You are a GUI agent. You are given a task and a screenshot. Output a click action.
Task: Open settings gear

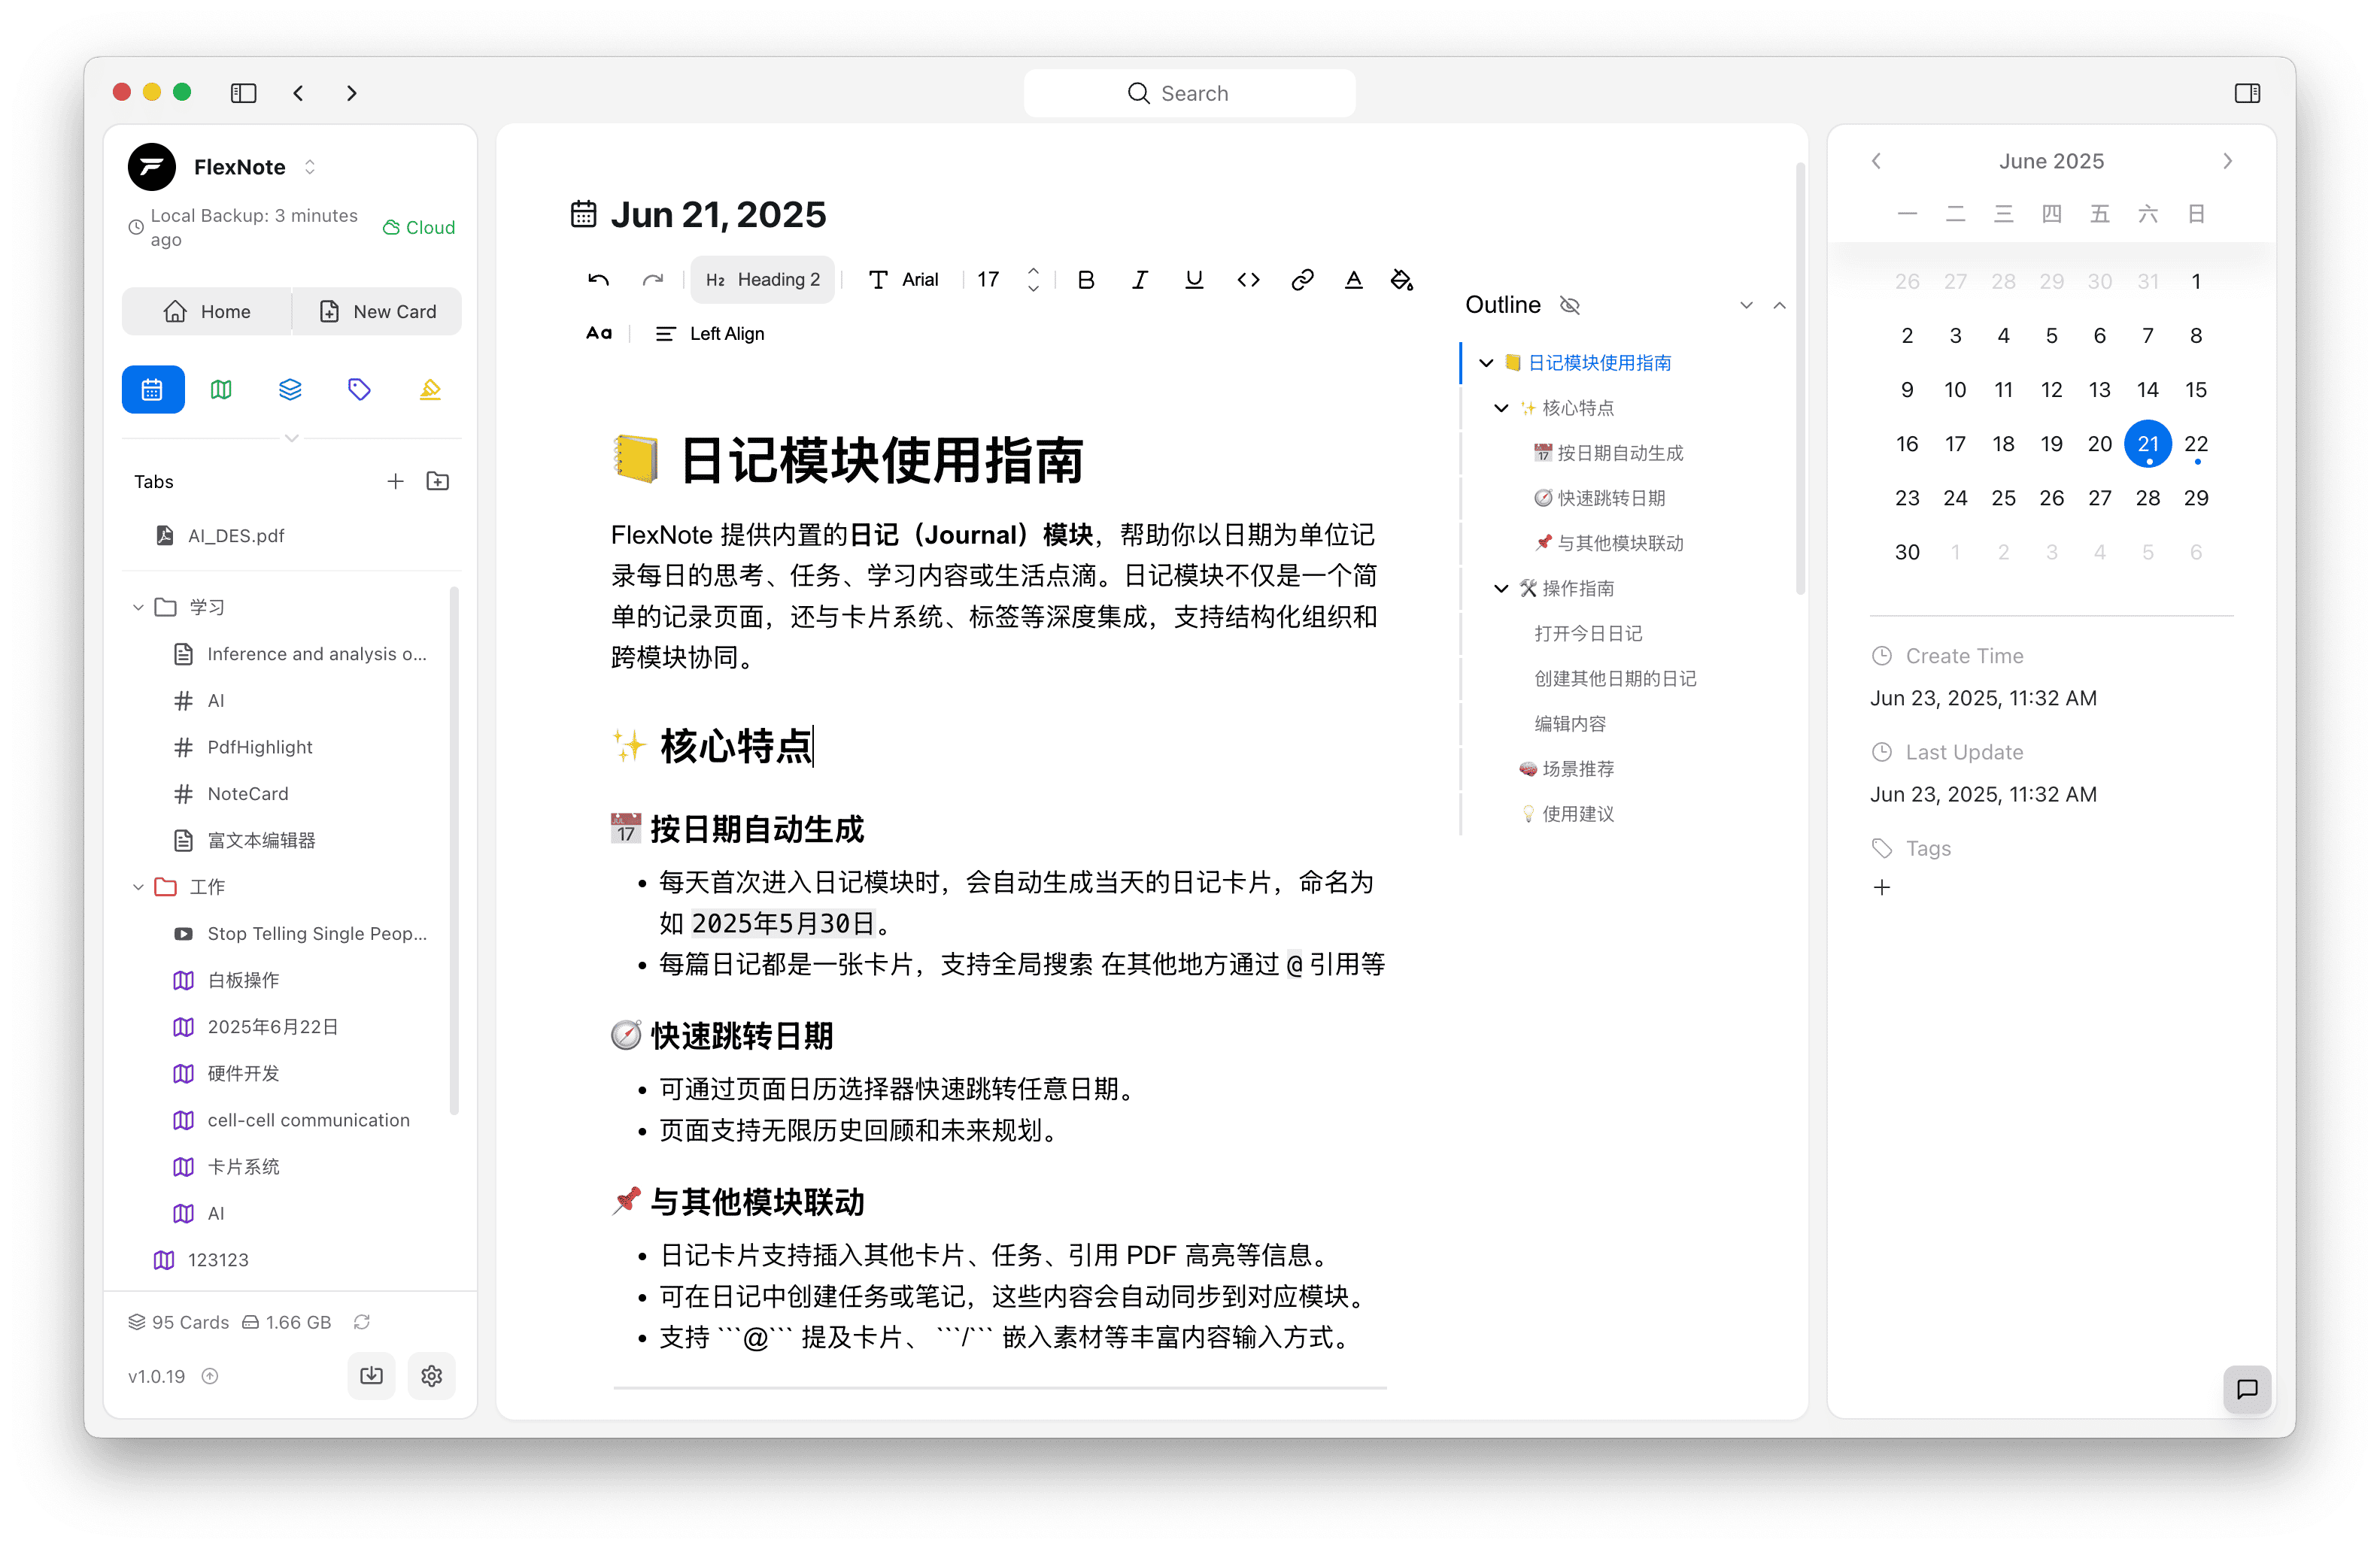pos(432,1376)
